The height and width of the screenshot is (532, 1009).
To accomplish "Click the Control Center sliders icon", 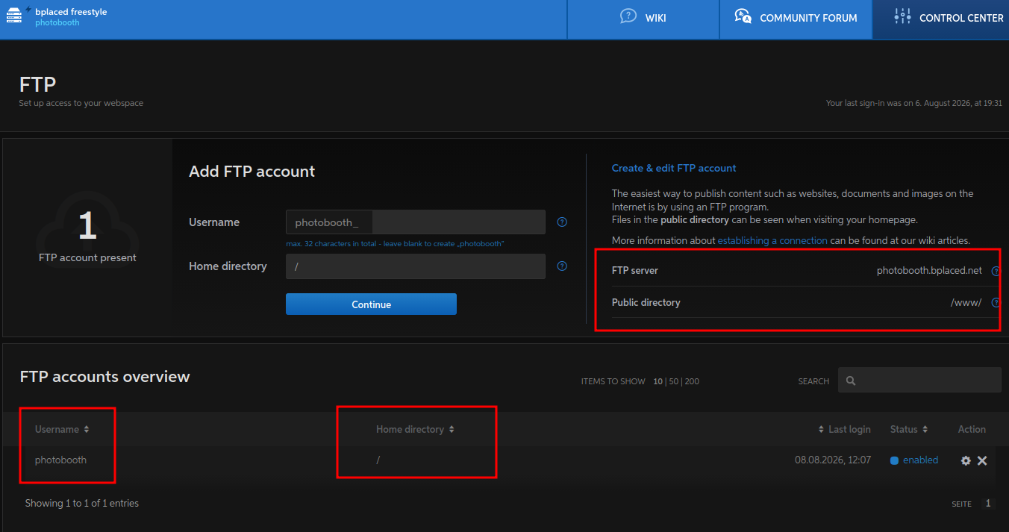I will coord(903,16).
